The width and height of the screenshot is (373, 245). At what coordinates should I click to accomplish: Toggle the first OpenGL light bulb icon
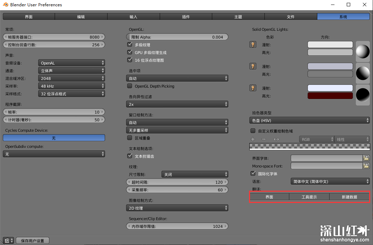point(253,45)
